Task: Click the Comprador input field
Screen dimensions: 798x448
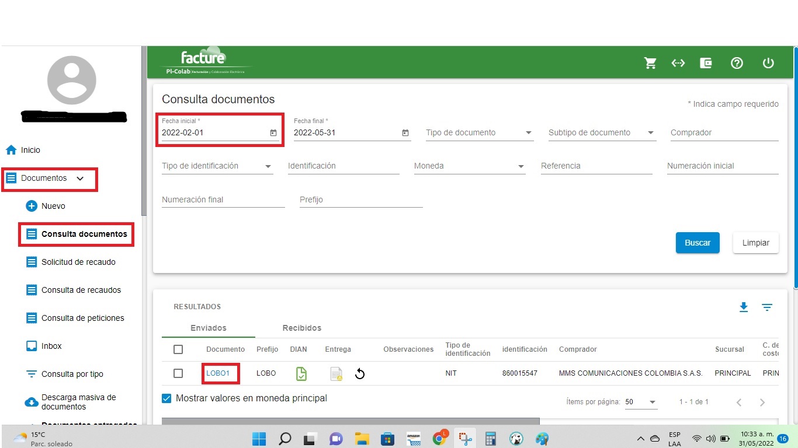Action: 724,133
